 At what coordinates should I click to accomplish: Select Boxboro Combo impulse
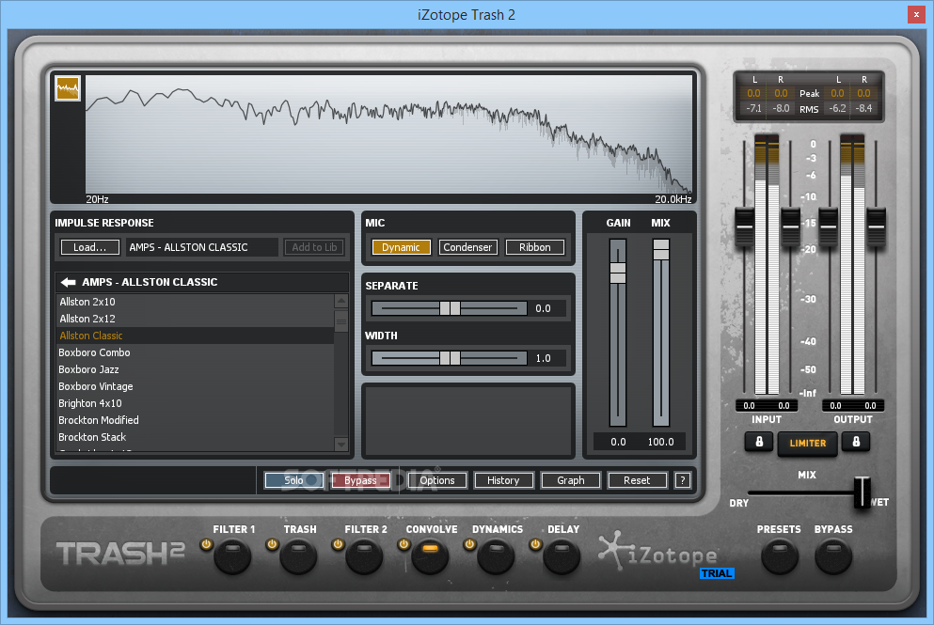point(195,352)
